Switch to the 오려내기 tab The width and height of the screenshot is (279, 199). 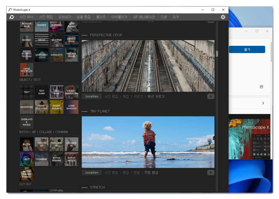(65, 17)
